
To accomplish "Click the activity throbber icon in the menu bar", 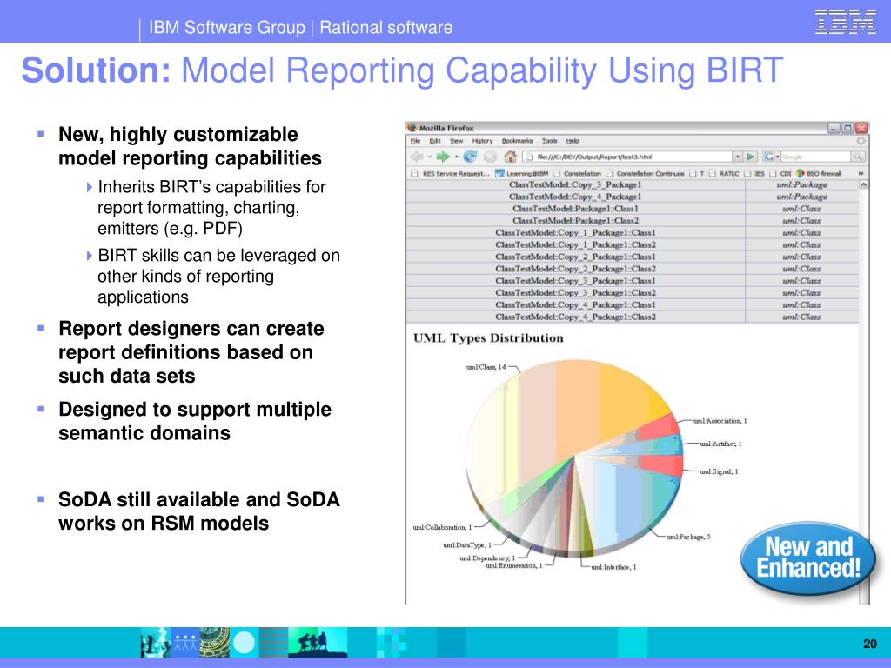I will [861, 140].
